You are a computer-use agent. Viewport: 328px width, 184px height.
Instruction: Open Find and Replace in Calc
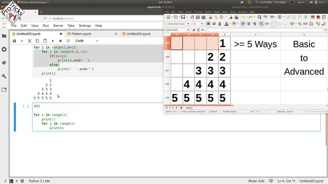(x=260, y=17)
